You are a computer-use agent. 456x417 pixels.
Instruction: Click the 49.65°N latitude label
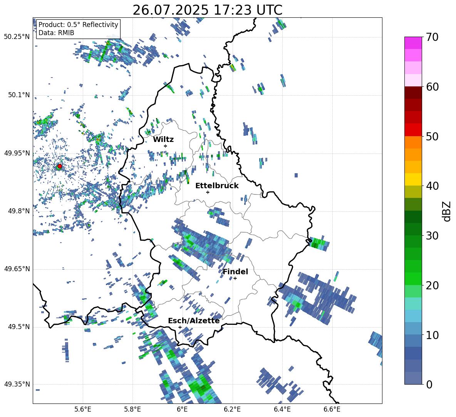click(x=17, y=269)
